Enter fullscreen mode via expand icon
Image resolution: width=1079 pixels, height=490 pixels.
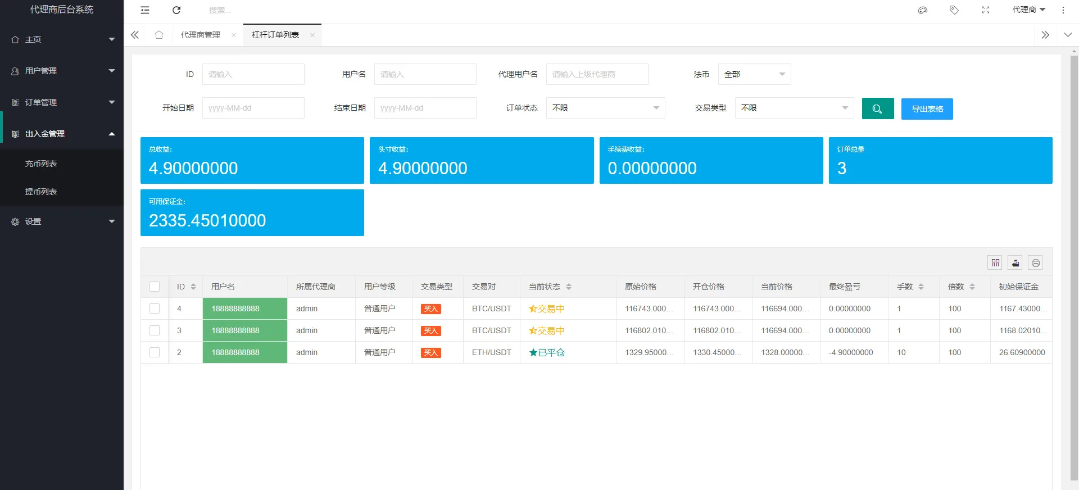tap(986, 10)
